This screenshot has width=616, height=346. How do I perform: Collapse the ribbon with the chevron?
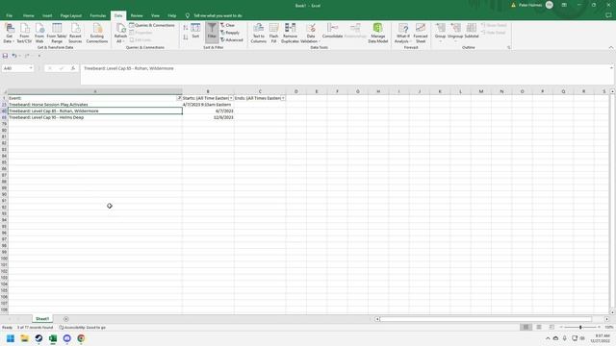(611, 47)
